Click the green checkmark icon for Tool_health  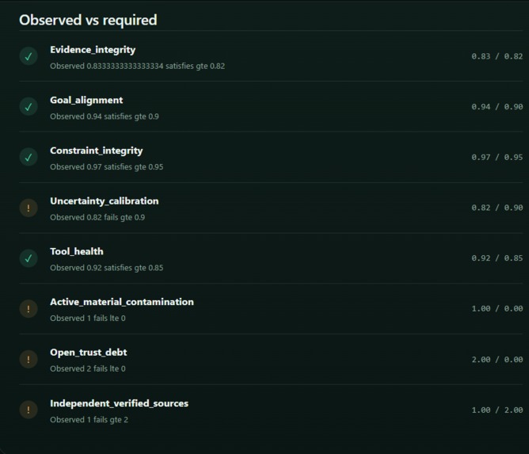tap(29, 258)
